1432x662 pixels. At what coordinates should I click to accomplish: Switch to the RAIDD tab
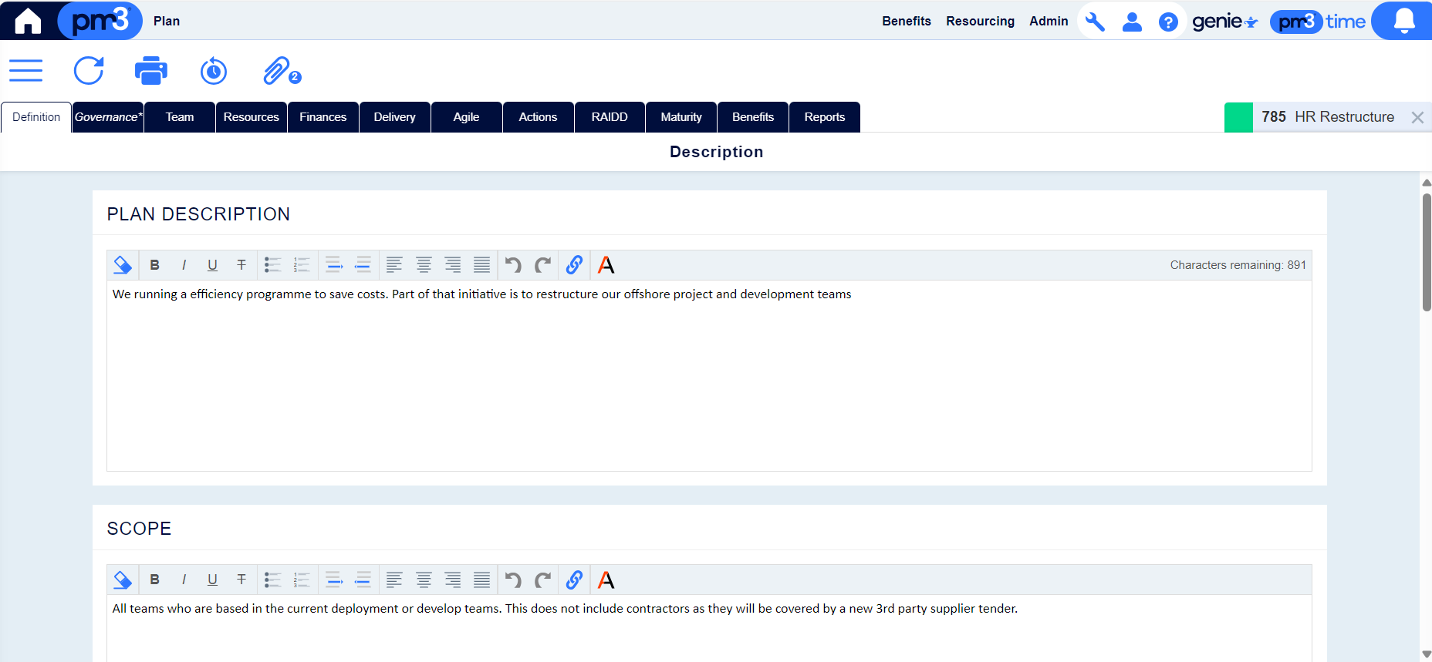610,117
